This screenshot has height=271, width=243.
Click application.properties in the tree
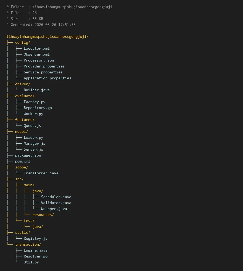coord(47,78)
